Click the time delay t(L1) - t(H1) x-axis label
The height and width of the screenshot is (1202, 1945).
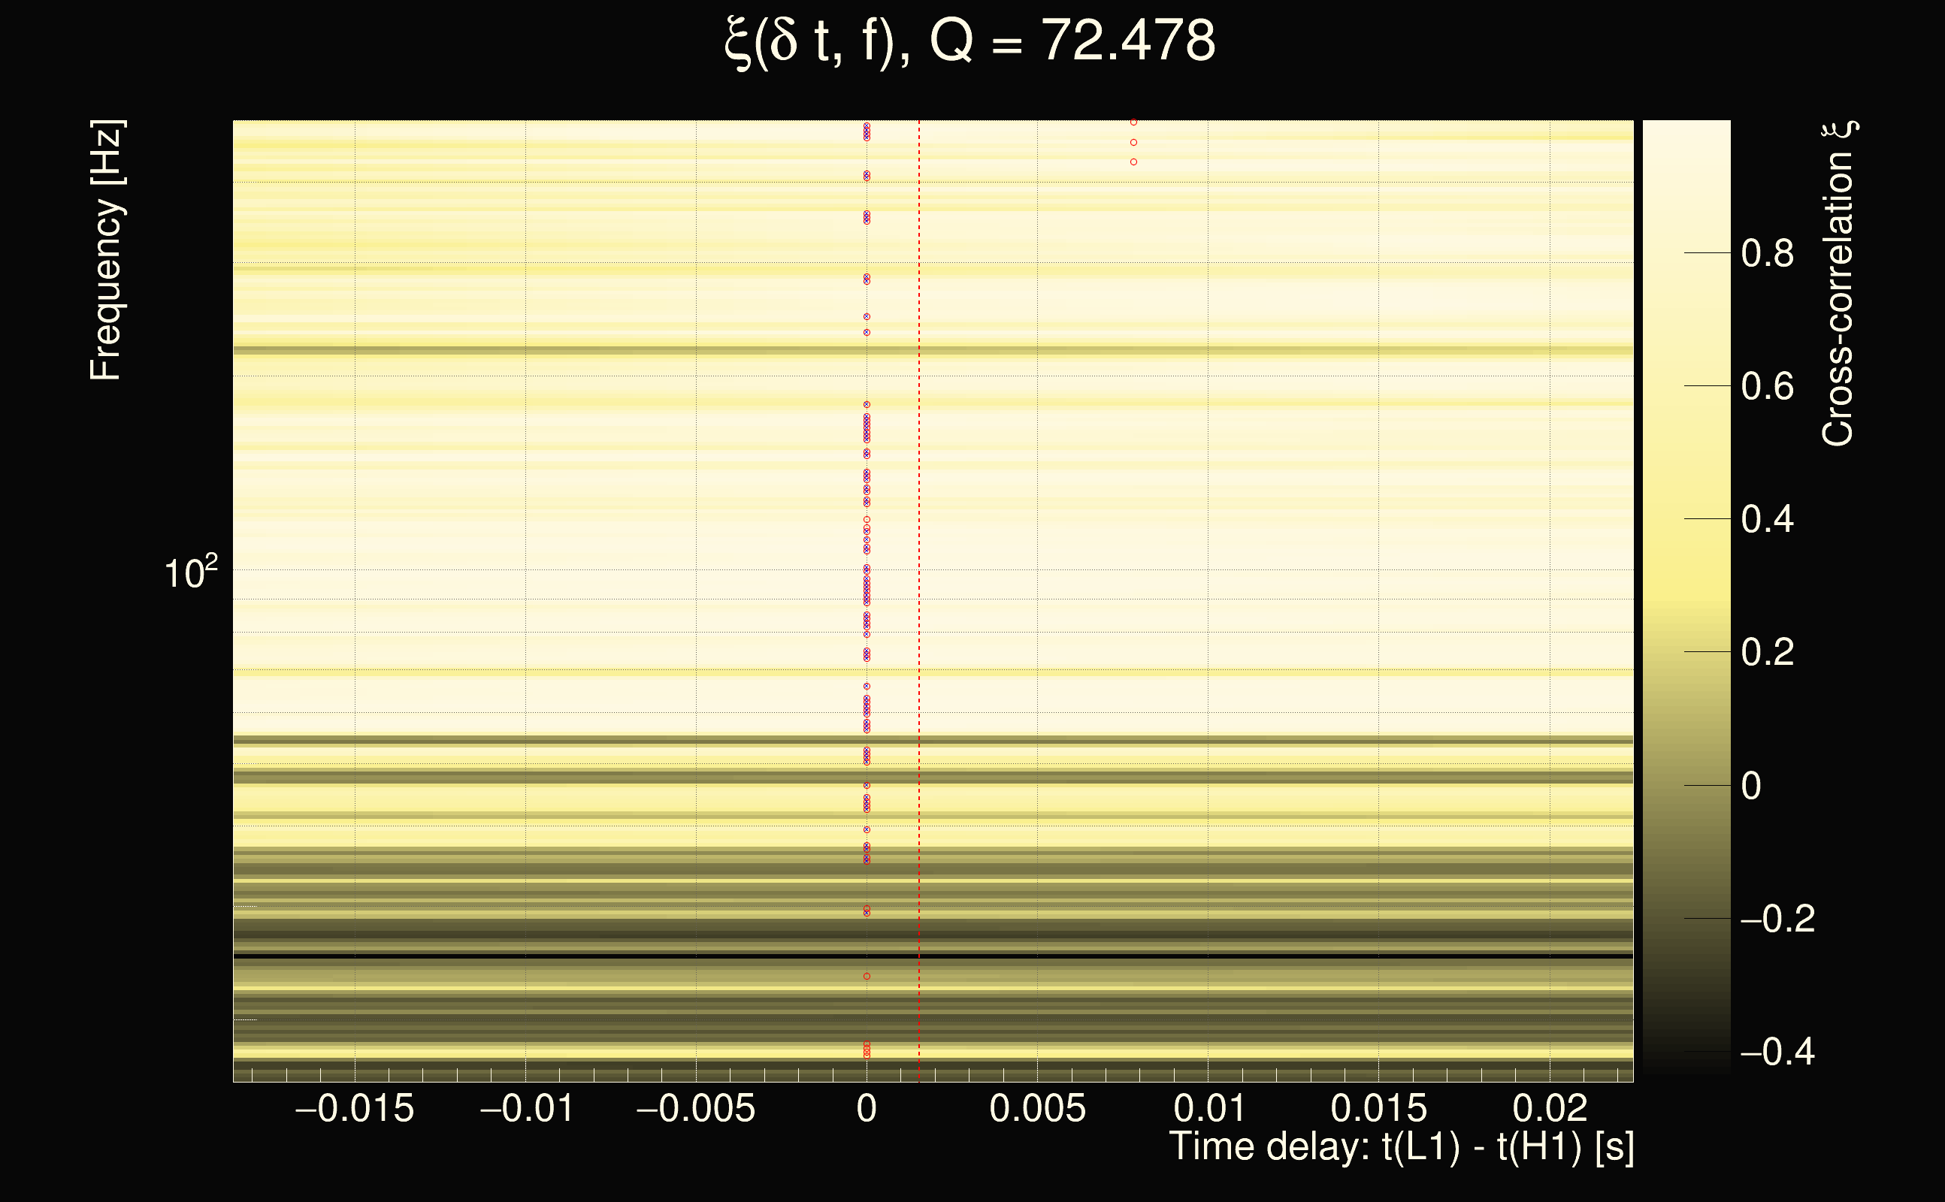click(1401, 1147)
